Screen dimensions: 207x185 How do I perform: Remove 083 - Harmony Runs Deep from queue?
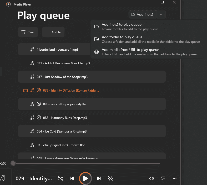(39, 118)
